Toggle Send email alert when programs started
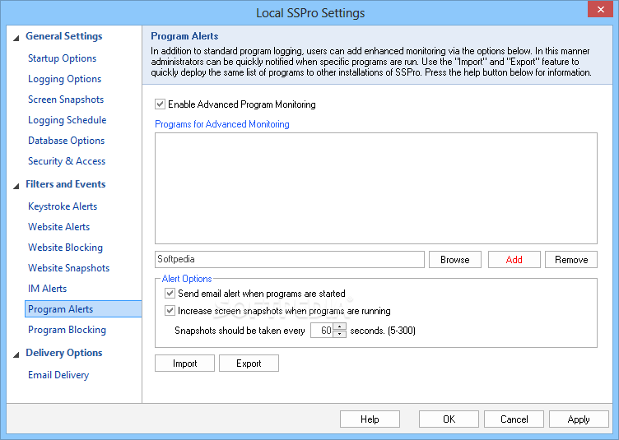The image size is (619, 440). [170, 294]
